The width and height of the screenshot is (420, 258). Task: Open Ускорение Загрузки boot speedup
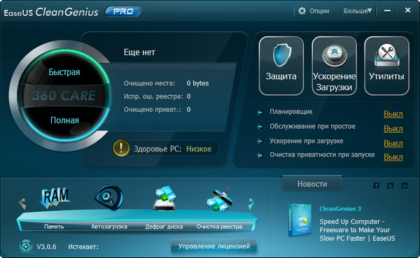334,66
